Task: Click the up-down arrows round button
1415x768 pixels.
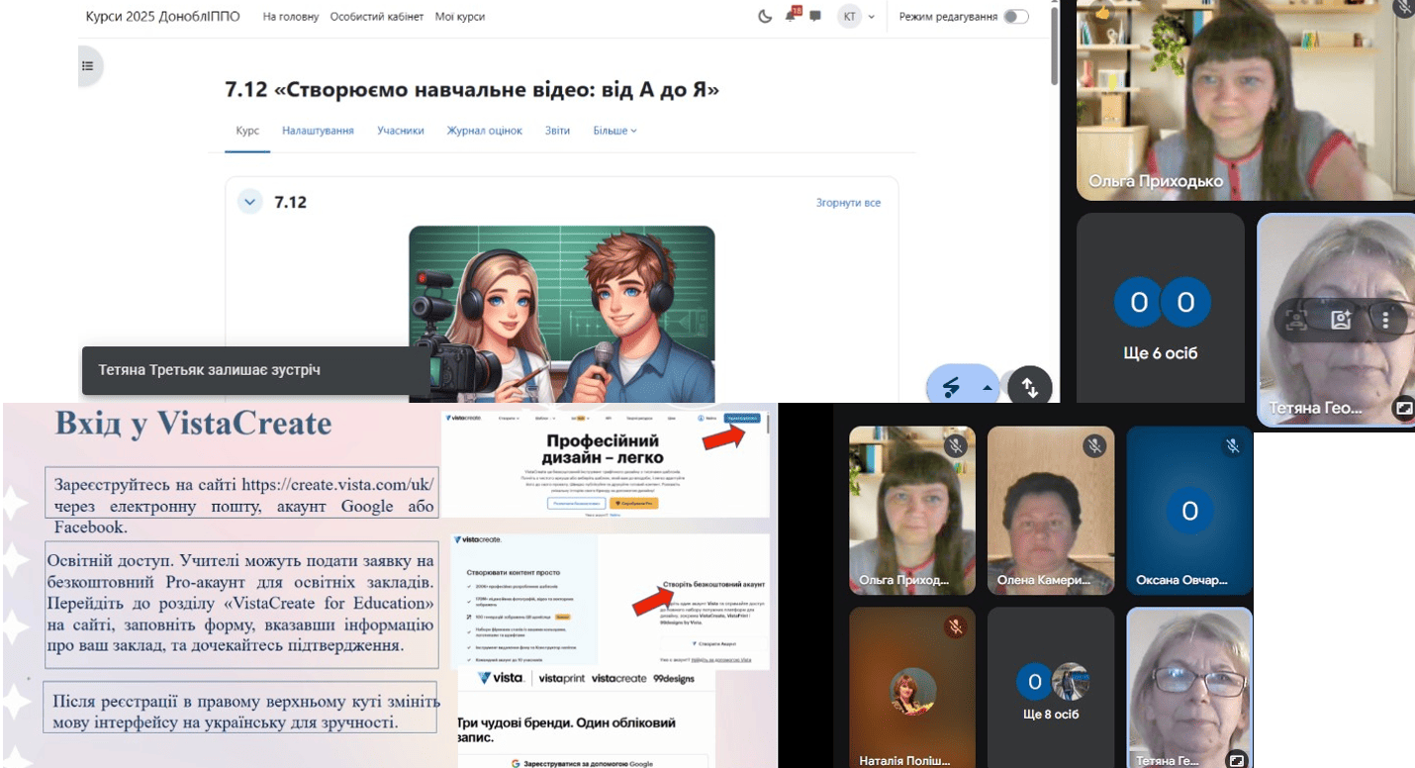Action: 1029,388
